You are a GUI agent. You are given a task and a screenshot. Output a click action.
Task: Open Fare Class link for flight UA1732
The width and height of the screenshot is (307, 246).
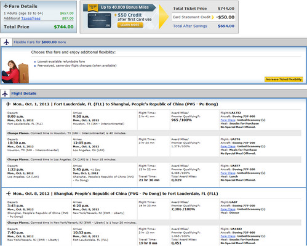[228, 120]
